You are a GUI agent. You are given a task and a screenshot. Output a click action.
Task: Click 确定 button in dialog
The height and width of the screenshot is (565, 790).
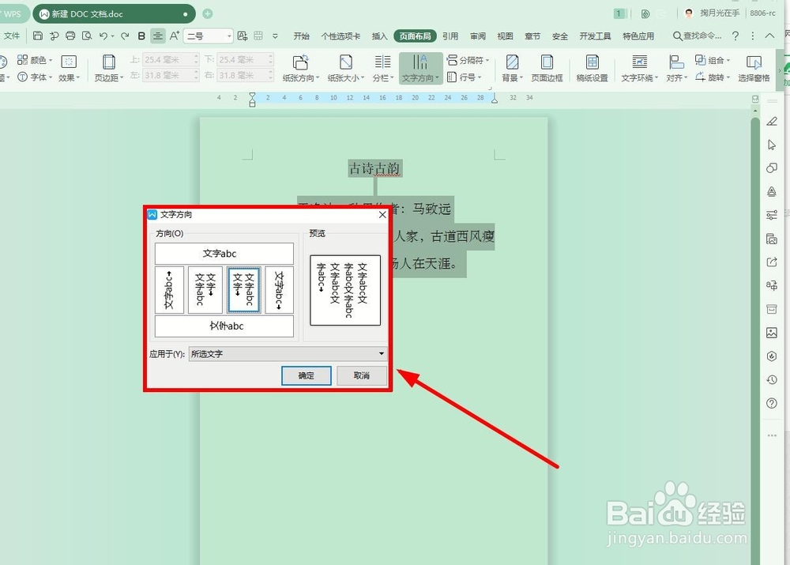coord(306,375)
